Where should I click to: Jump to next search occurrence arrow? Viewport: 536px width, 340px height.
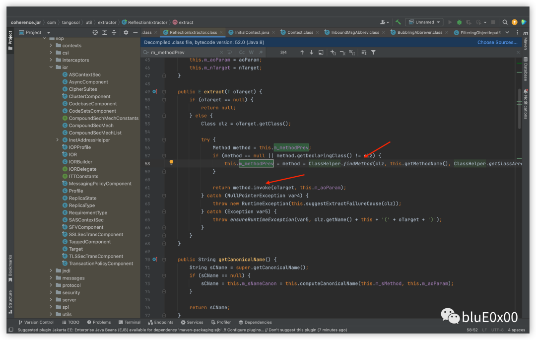(x=311, y=52)
